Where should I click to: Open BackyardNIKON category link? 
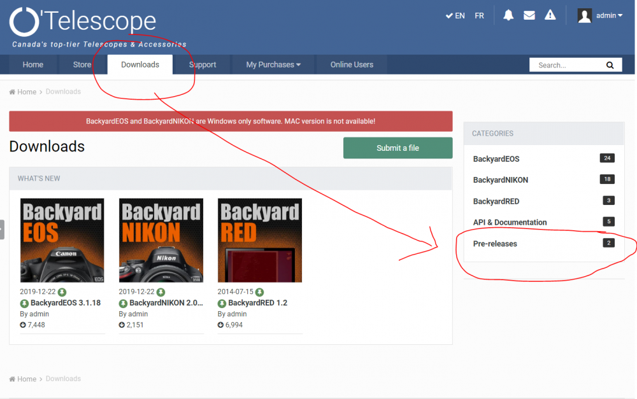click(501, 180)
